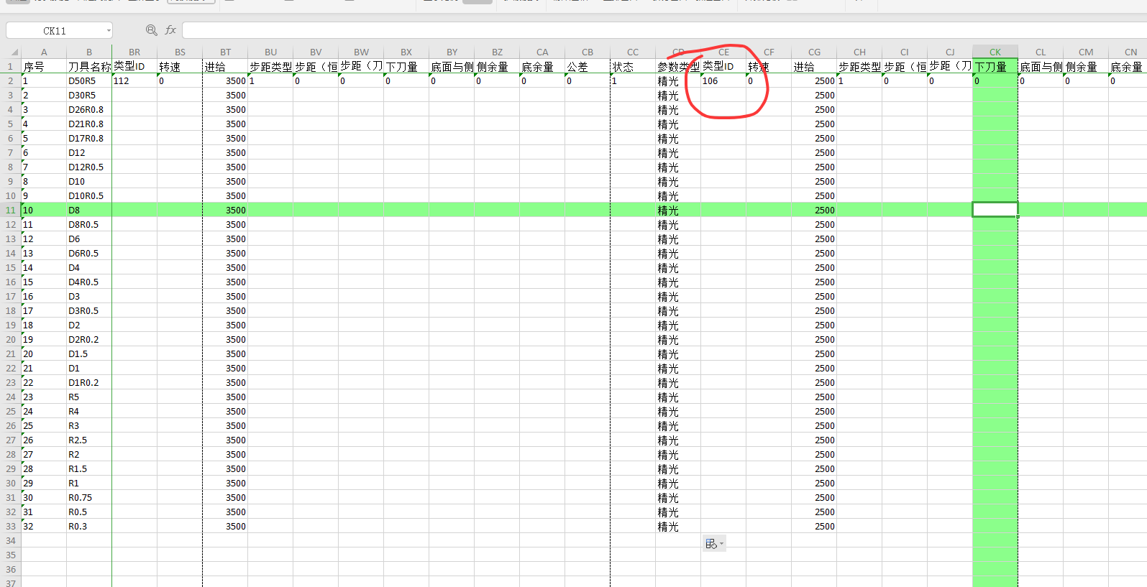Image resolution: width=1147 pixels, height=587 pixels.
Task: Select column header CE
Action: click(723, 52)
